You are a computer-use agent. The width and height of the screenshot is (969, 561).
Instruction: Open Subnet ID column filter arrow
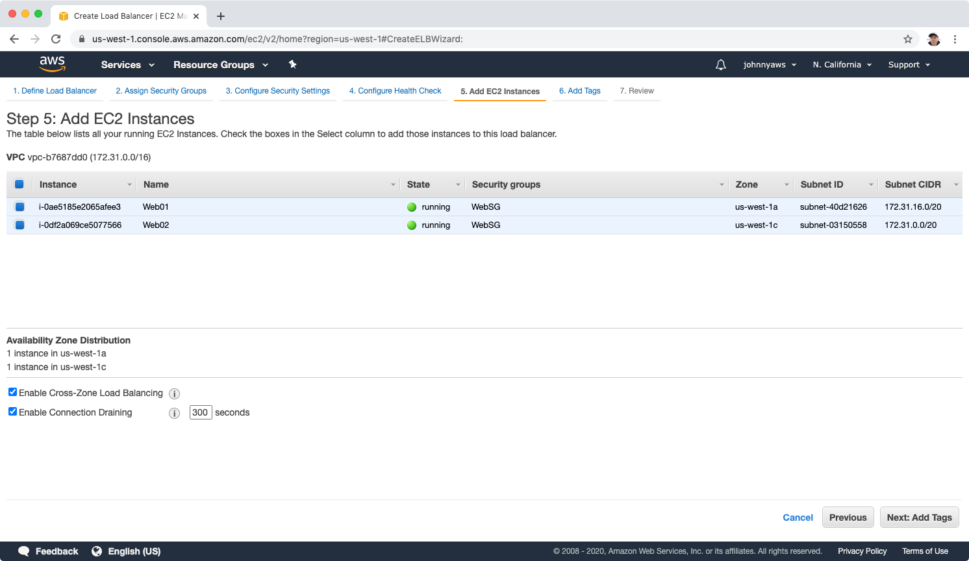(871, 185)
